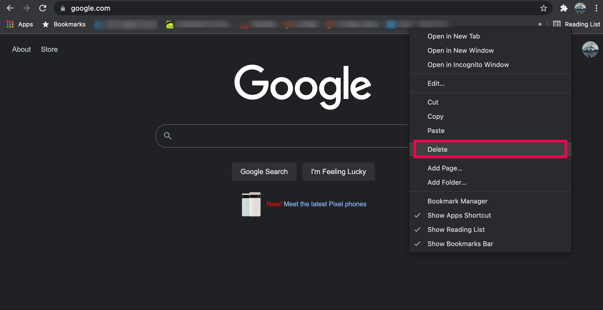This screenshot has height=310, width=603.
Task: Choose Open in New Window
Action: (x=490, y=50)
